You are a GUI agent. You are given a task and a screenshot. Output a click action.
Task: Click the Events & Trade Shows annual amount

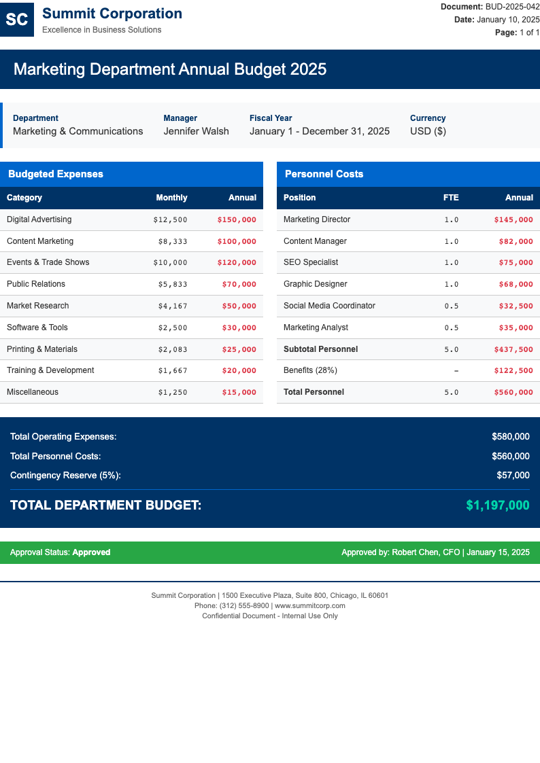click(x=237, y=262)
